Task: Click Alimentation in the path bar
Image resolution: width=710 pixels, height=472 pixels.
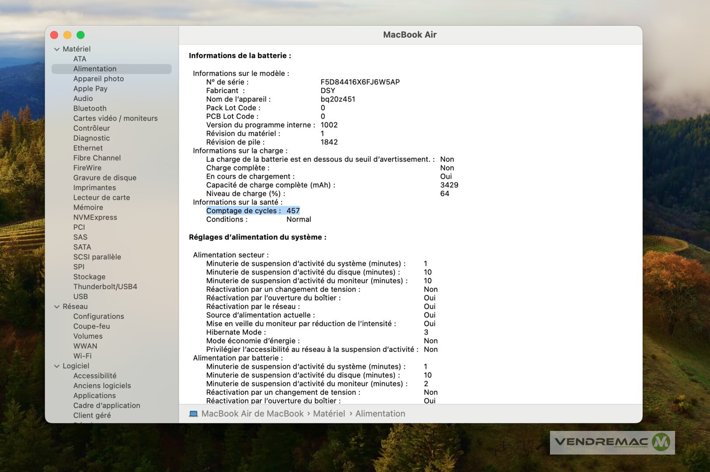Action: pos(380,414)
